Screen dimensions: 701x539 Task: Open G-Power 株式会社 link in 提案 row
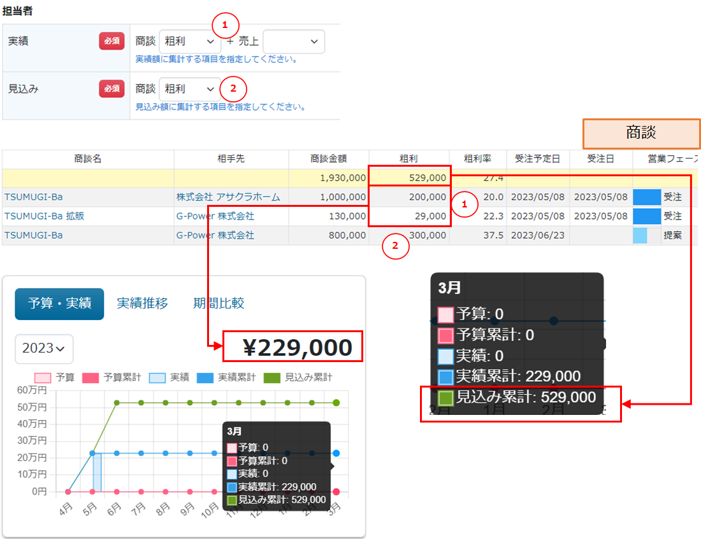[215, 235]
